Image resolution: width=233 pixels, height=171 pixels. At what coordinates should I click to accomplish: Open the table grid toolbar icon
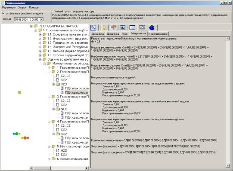click(132, 27)
